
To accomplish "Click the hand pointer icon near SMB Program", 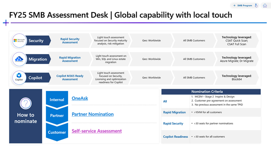I will (x=256, y=6).
